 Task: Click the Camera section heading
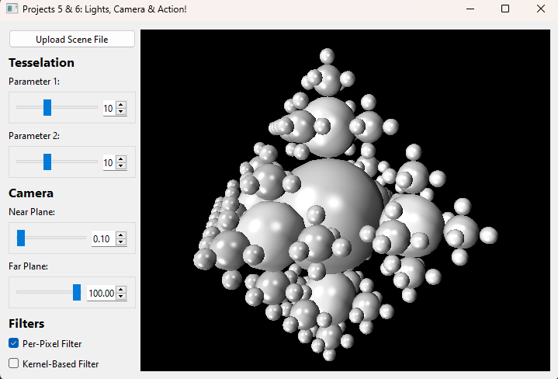coord(31,193)
